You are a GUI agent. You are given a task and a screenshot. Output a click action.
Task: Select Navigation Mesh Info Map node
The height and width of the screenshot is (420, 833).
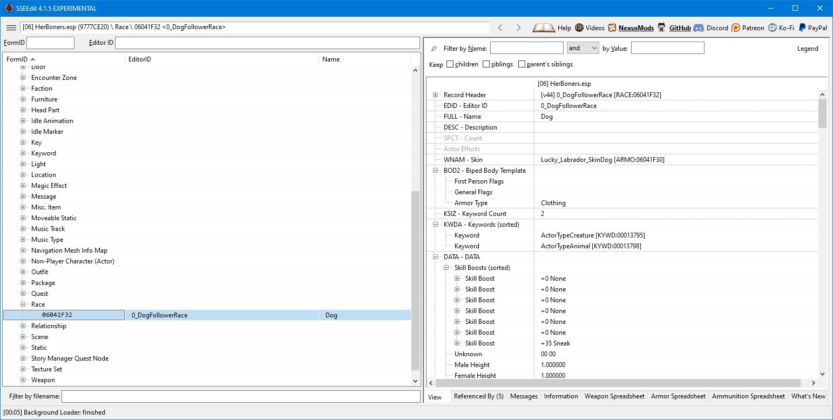pyautogui.click(x=69, y=250)
